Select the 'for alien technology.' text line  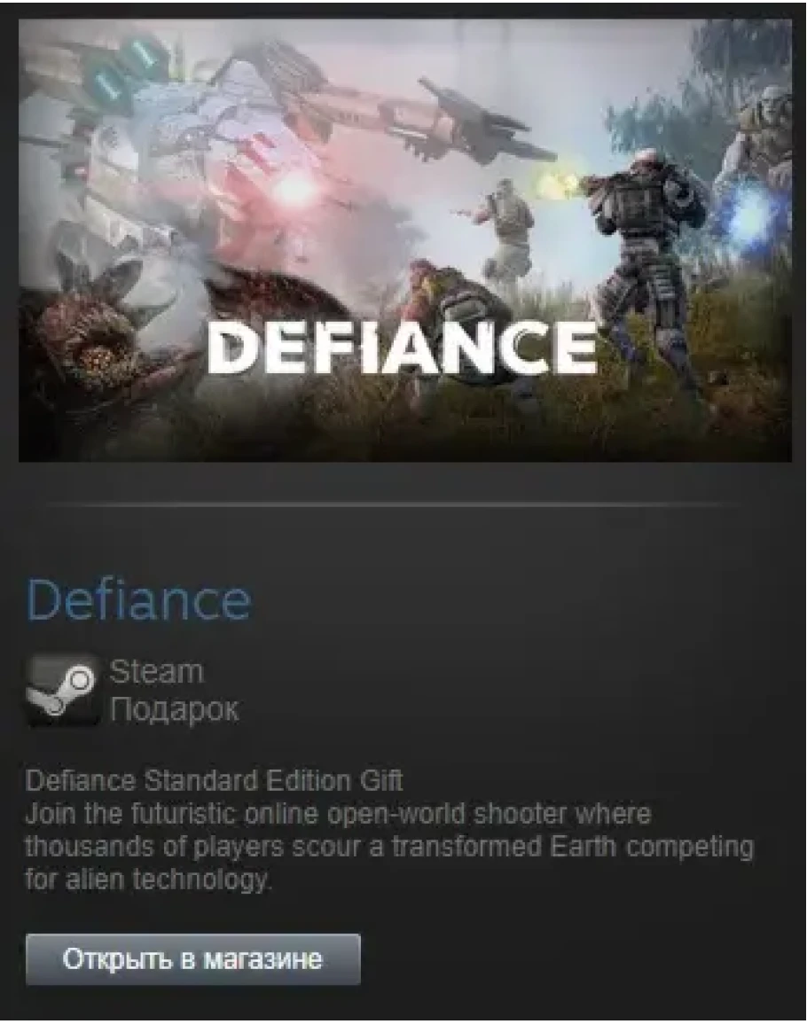pyautogui.click(x=147, y=879)
